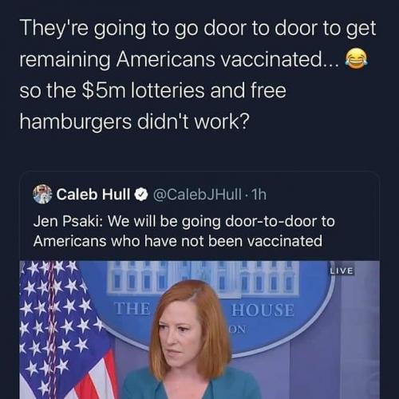Open Caleb Hull's profile avatar

pos(42,194)
